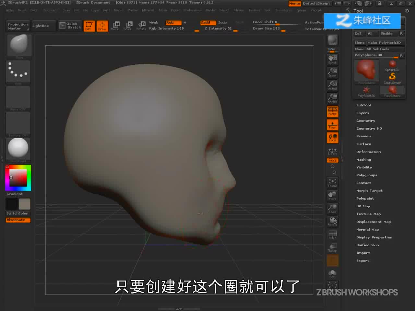
Task: Open the current brush thumbnail picker
Action: [x=19, y=46]
